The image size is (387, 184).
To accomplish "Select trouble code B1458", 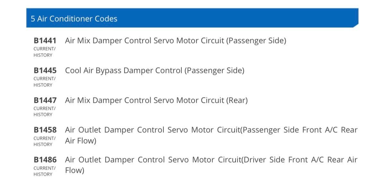I will (x=45, y=130).
